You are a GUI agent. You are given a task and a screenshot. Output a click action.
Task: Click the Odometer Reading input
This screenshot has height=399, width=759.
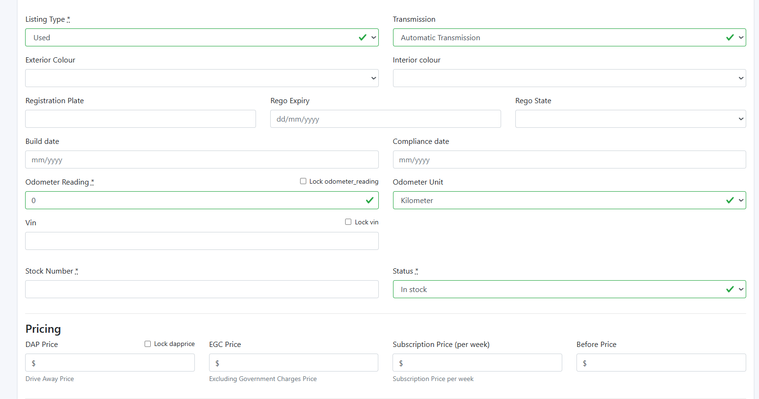point(194,200)
